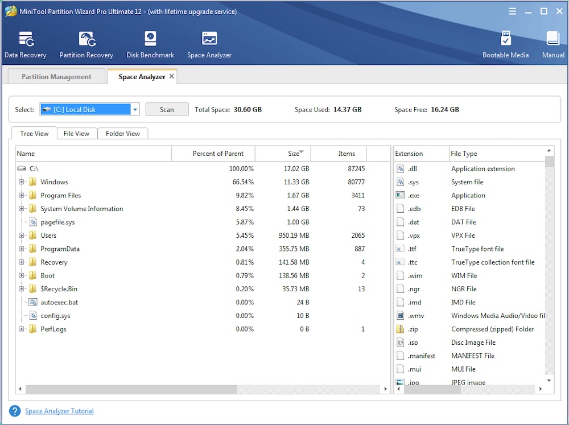Expand the Program Files folder node

[x=22, y=195]
